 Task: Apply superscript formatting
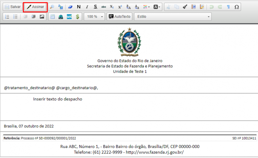tap(120, 7)
